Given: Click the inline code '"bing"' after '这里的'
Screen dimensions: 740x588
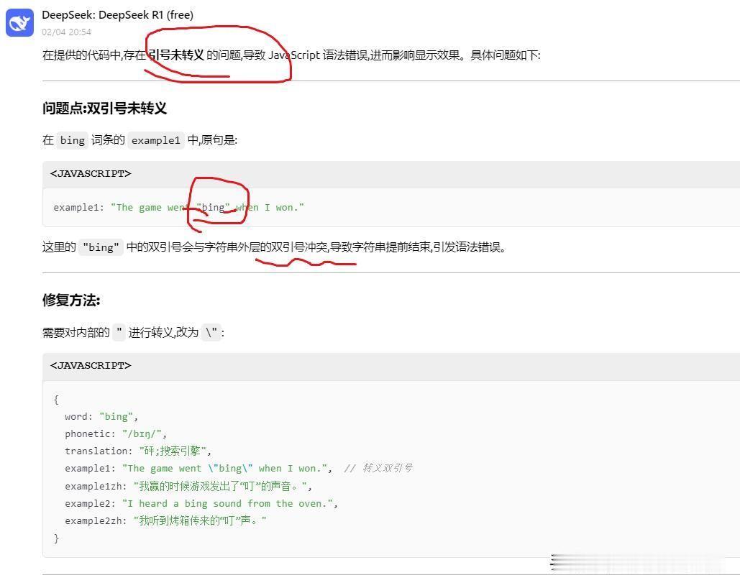Looking at the screenshot, I should [x=101, y=247].
